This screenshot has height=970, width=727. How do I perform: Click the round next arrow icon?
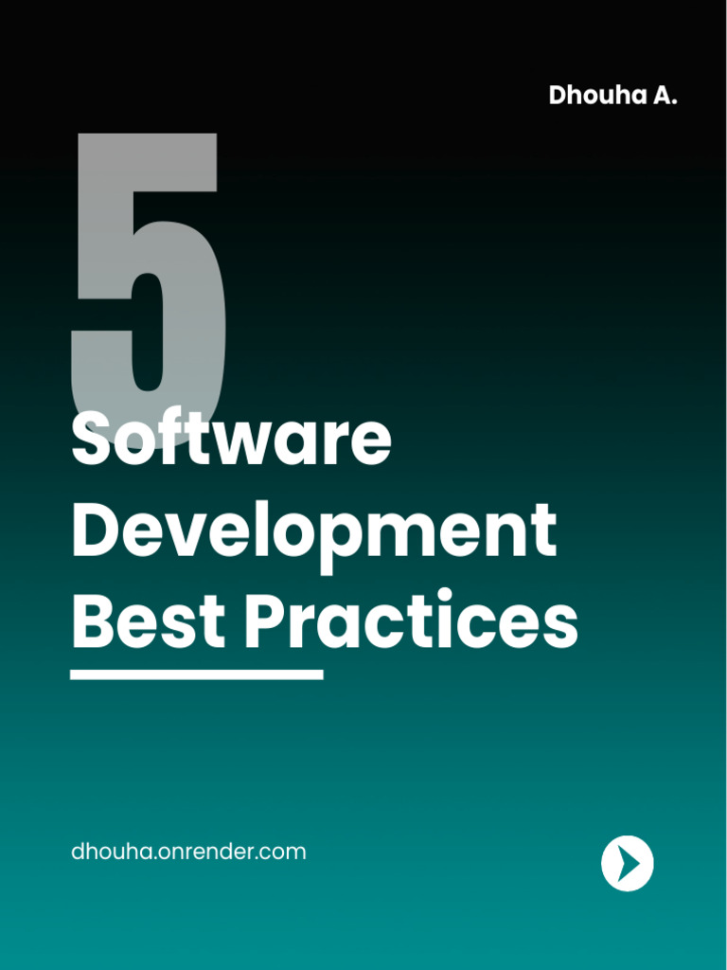[627, 863]
